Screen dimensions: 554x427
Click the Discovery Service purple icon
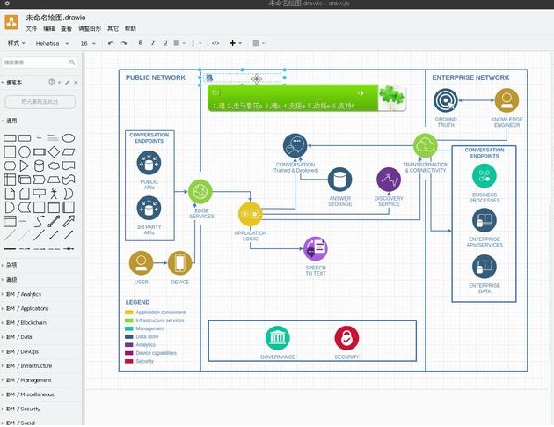point(389,180)
